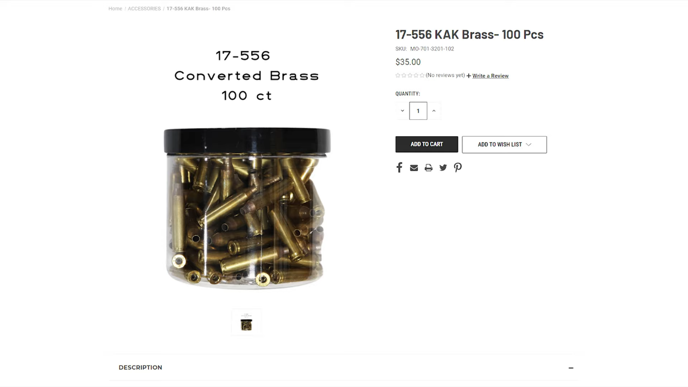Share product on Twitter

click(443, 168)
